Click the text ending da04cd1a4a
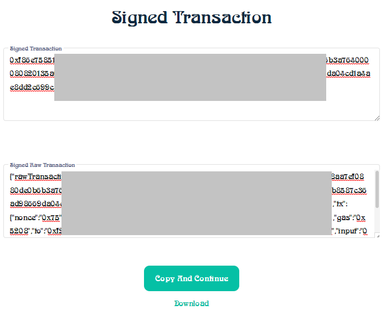391x315 pixels. tap(348, 74)
